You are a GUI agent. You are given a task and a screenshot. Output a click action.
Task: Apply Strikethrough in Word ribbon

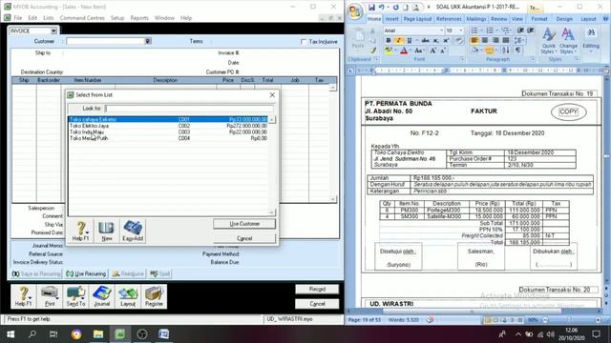pyautogui.click(x=425, y=40)
